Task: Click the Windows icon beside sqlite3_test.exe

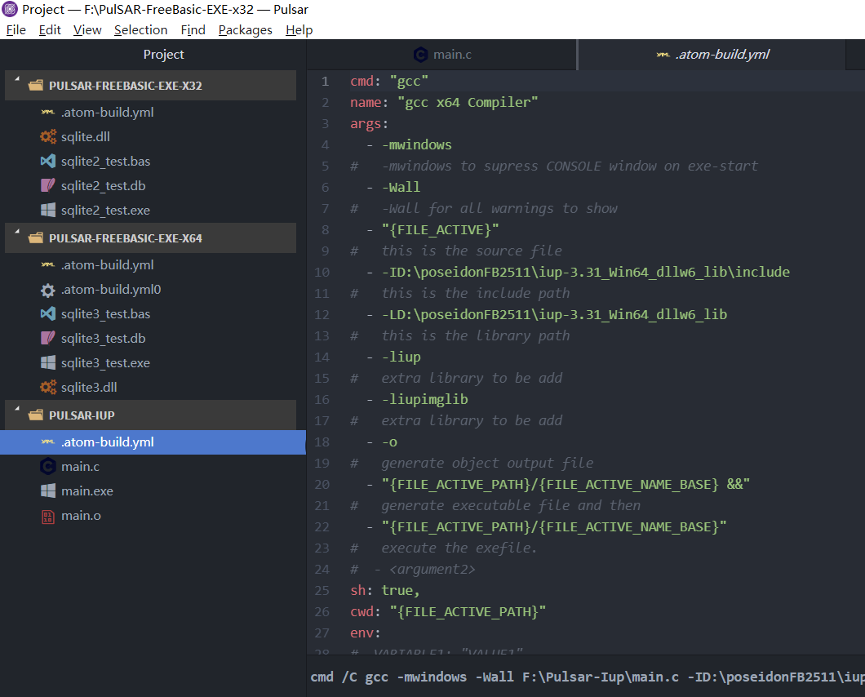Action: point(48,362)
